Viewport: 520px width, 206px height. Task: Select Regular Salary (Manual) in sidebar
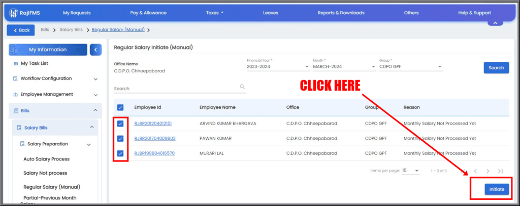52,187
